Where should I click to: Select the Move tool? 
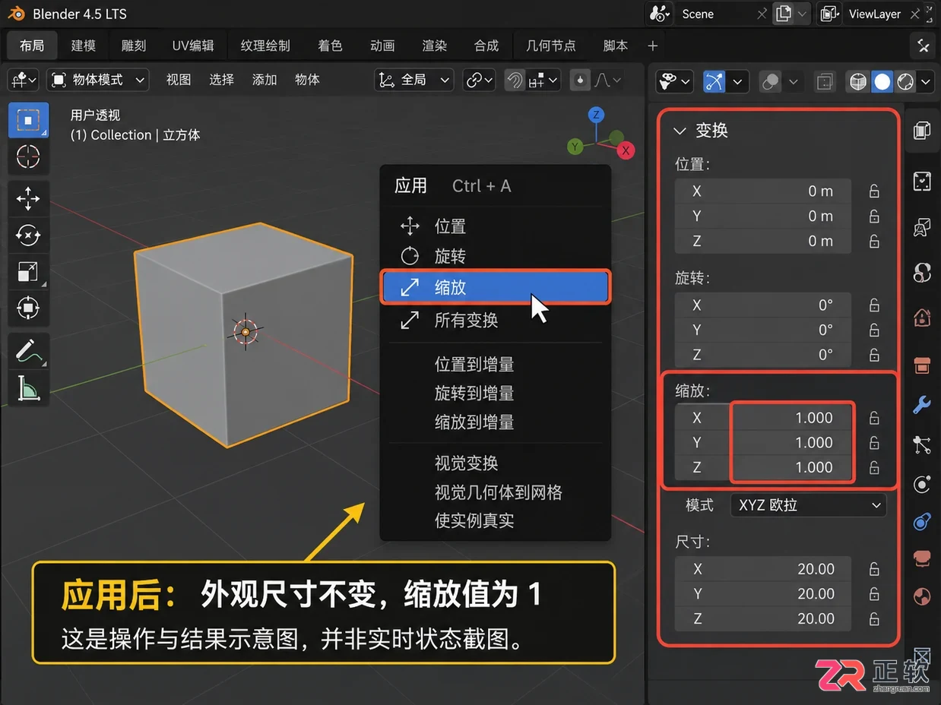(28, 200)
